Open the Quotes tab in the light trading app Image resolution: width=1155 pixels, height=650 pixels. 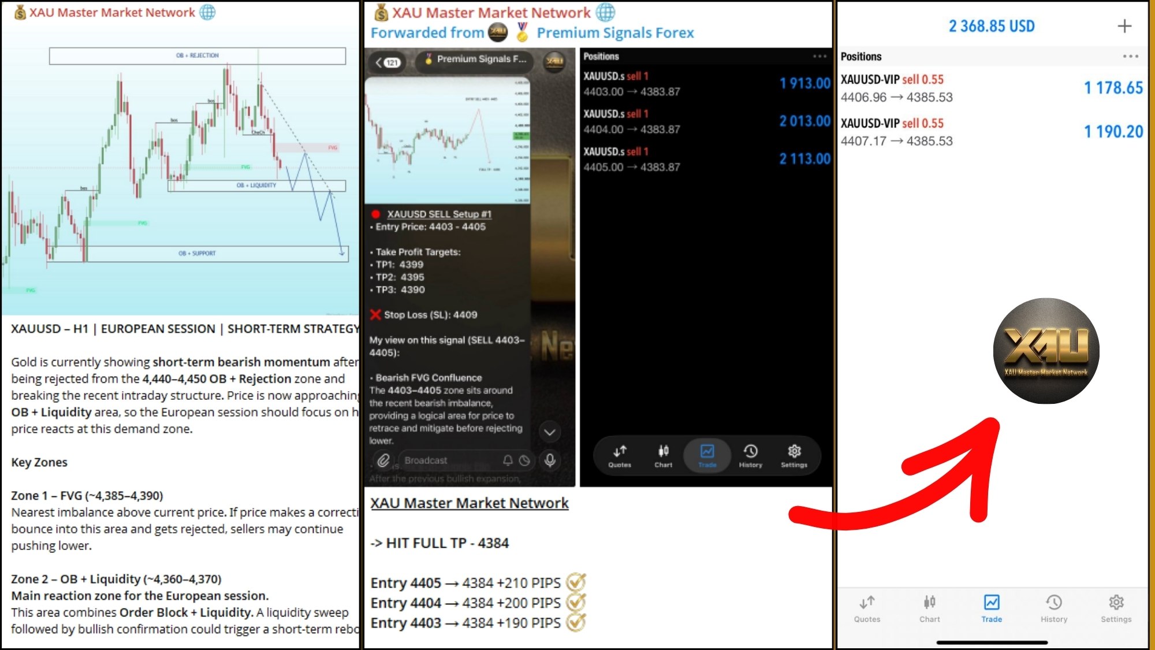[867, 608]
